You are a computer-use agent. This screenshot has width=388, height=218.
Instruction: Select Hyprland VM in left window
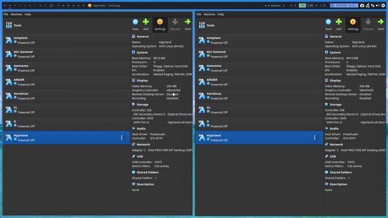coord(66,137)
